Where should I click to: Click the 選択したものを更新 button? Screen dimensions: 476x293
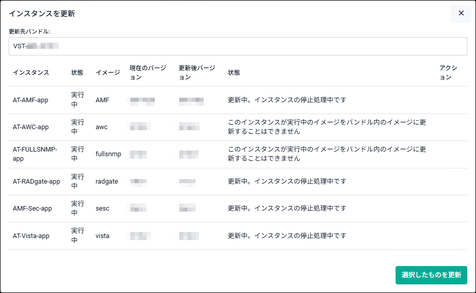pos(431,275)
